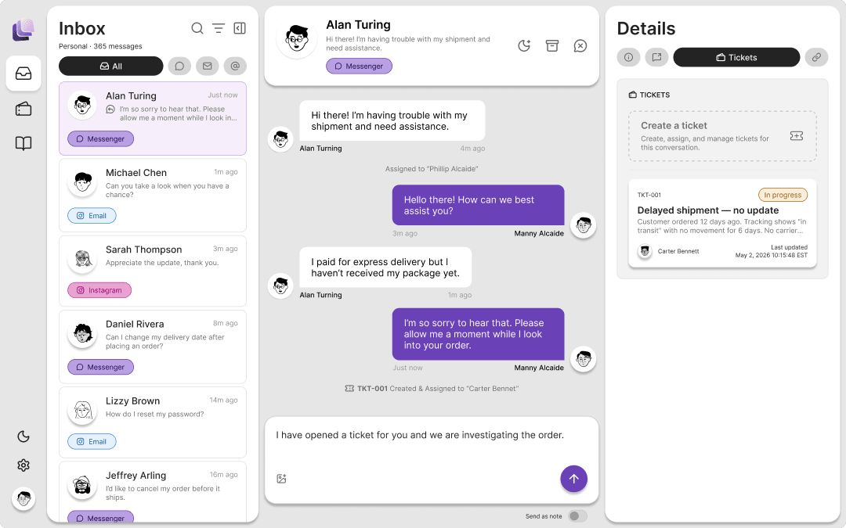
Task: Open the tickets icon in the left sidebar
Action: 23,109
